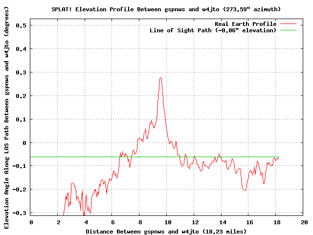Image resolution: width=313 pixels, height=235 pixels.
Task: Click the 'Line of Sight Path (-0.06° elevation)' legend label
Action: [x=213, y=30]
